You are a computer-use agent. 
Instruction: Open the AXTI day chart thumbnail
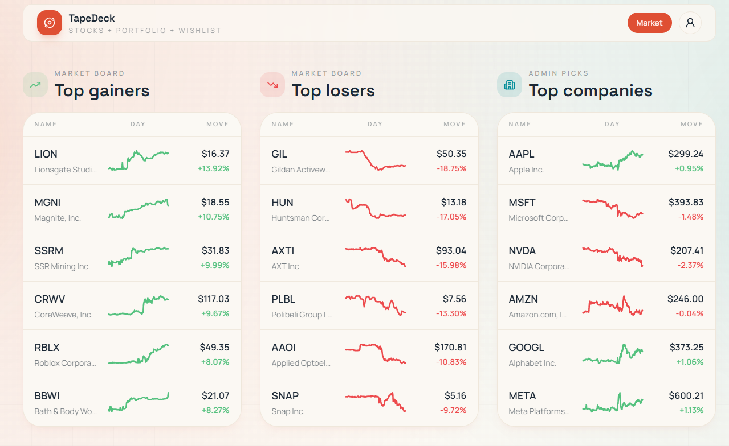(x=376, y=257)
